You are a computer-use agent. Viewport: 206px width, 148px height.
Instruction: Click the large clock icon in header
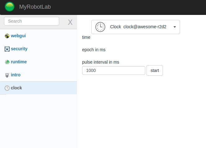tap(100, 27)
